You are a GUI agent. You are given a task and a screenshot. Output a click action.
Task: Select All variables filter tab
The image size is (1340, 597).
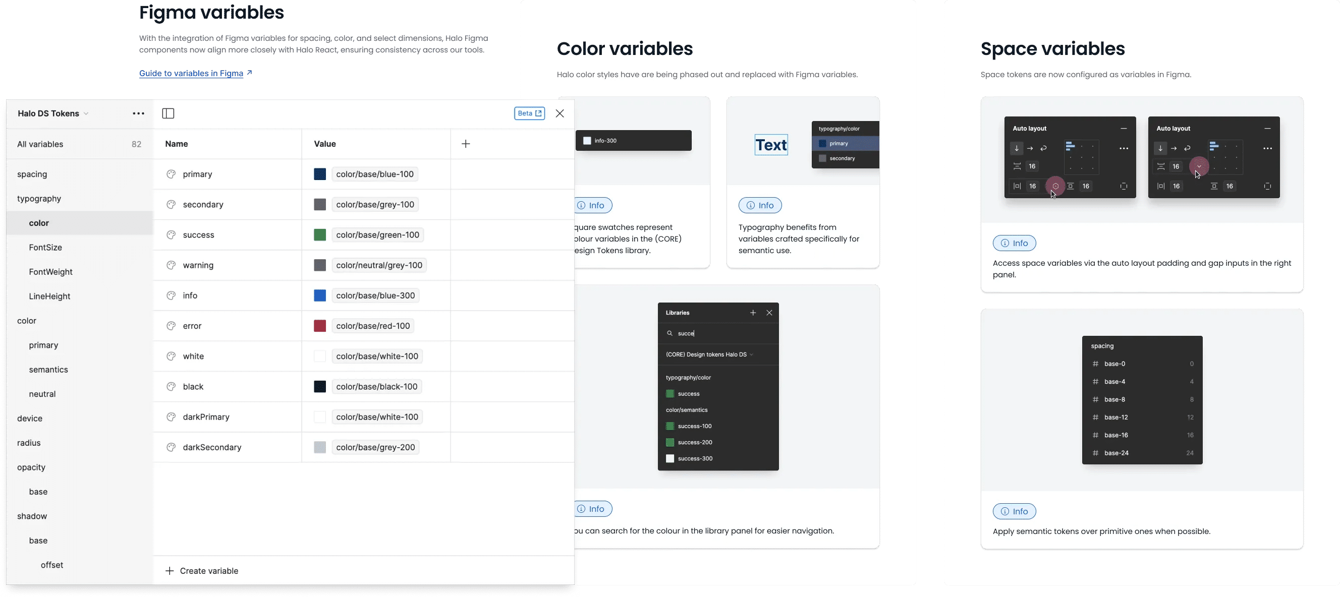click(x=40, y=144)
